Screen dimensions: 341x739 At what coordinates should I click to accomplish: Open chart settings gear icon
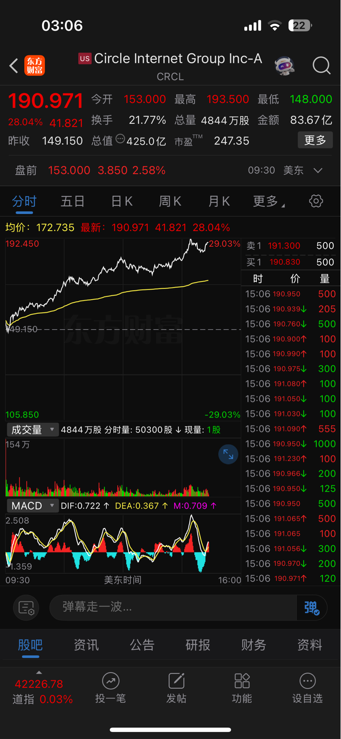pos(316,201)
